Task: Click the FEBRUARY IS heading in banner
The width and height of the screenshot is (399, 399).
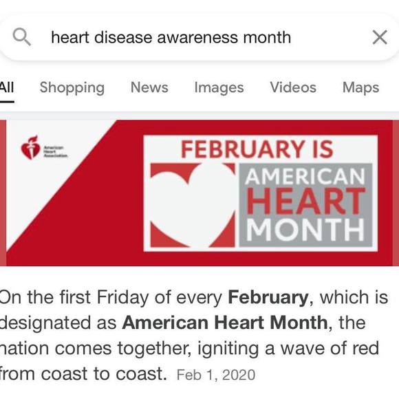Action: (257, 149)
